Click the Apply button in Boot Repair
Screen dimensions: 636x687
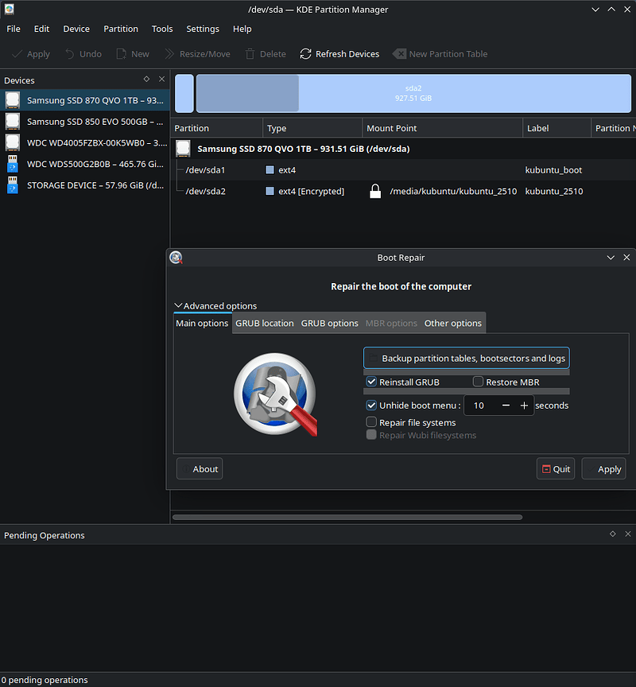pos(603,469)
